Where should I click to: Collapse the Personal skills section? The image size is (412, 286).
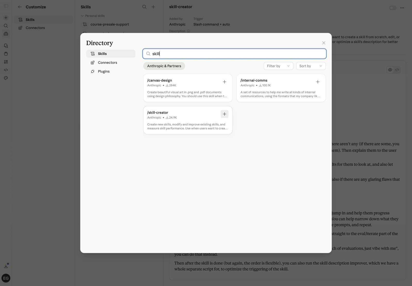82,16
